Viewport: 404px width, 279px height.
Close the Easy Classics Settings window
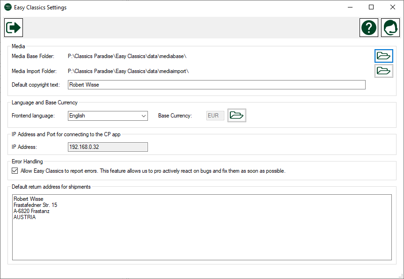(x=393, y=7)
